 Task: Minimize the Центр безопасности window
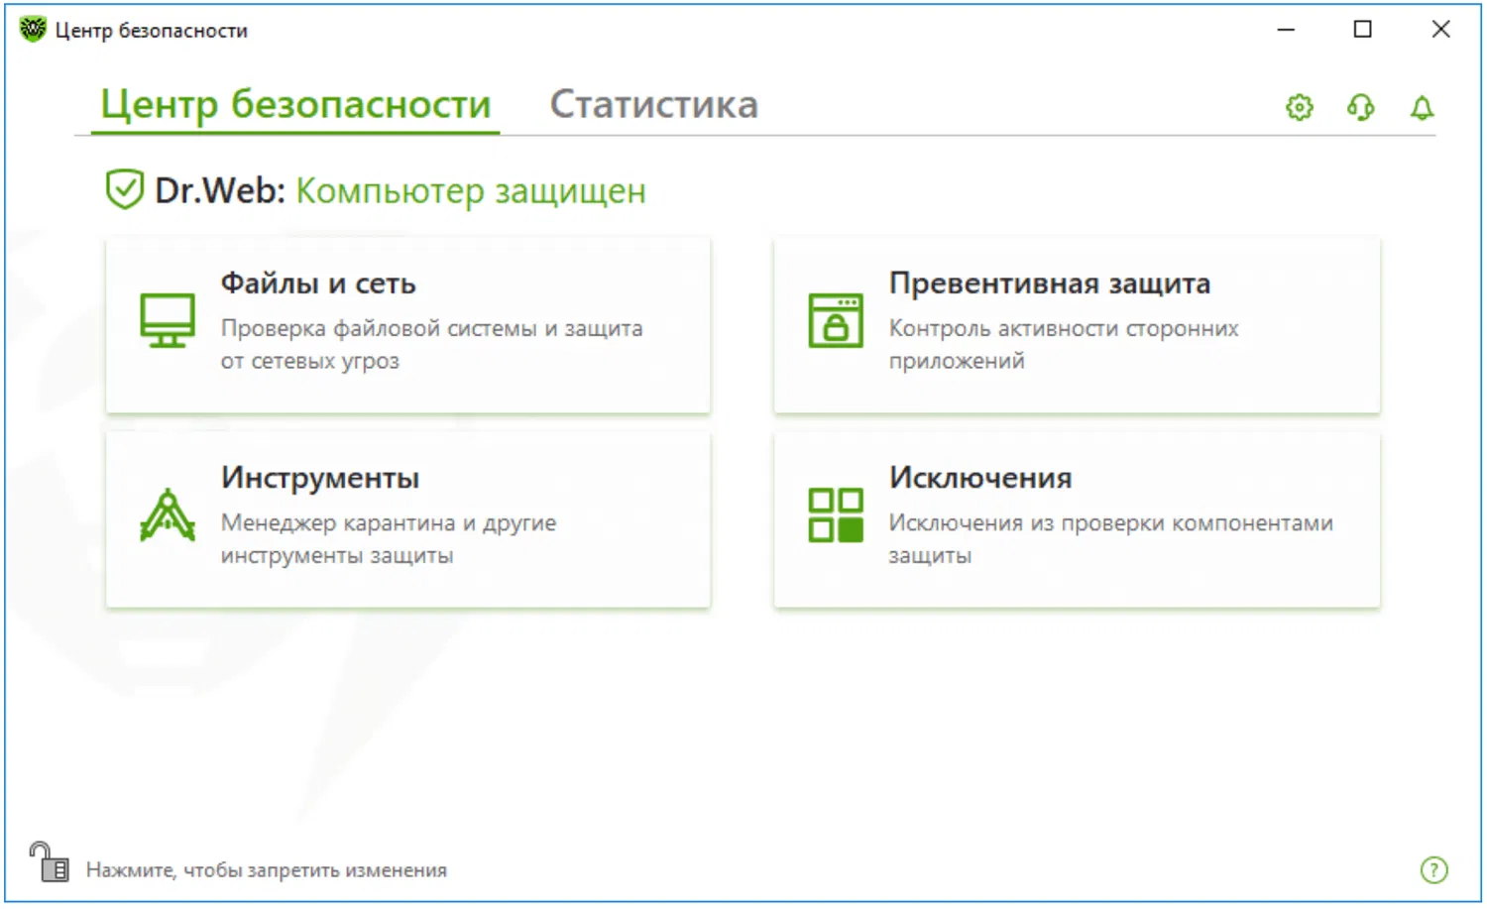click(1286, 30)
